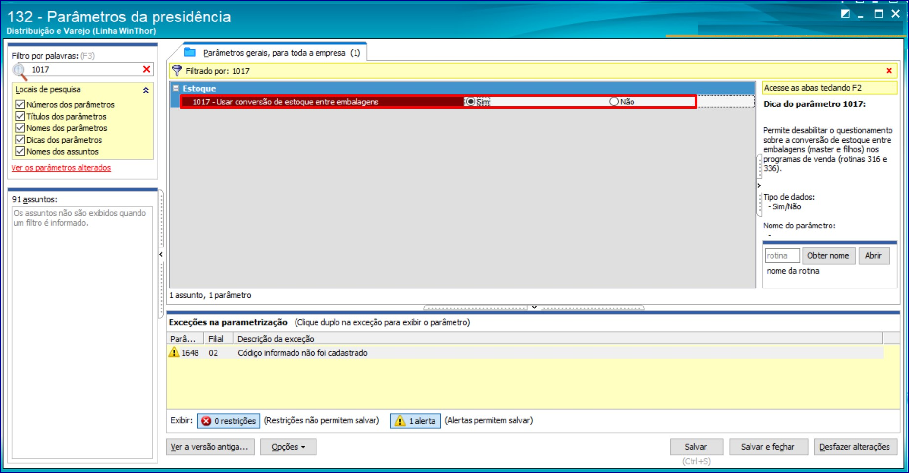Click 'Desfazer alterações' button
This screenshot has height=473, width=909.
[x=855, y=447]
